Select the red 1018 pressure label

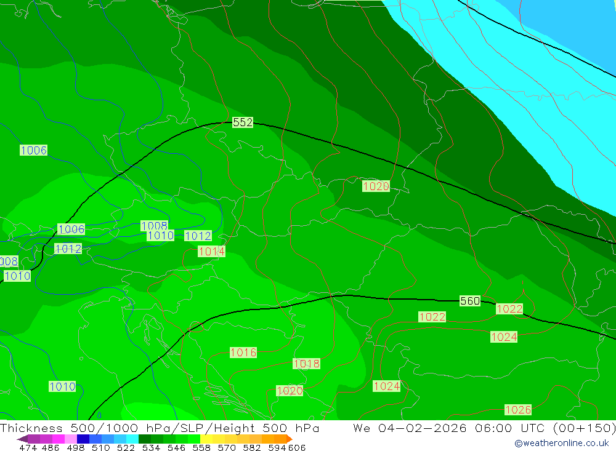306,364
